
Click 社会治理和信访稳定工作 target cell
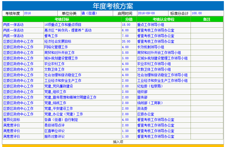(x=82, y=75)
